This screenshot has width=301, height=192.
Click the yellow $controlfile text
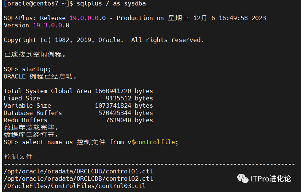pos(153,142)
